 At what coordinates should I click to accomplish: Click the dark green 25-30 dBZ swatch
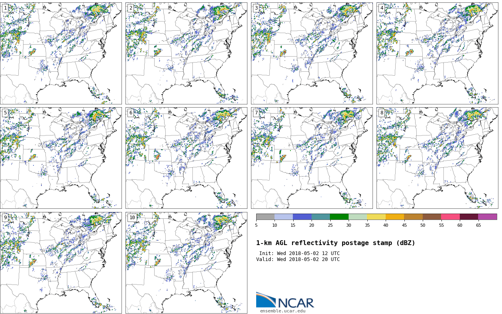tap(339, 217)
